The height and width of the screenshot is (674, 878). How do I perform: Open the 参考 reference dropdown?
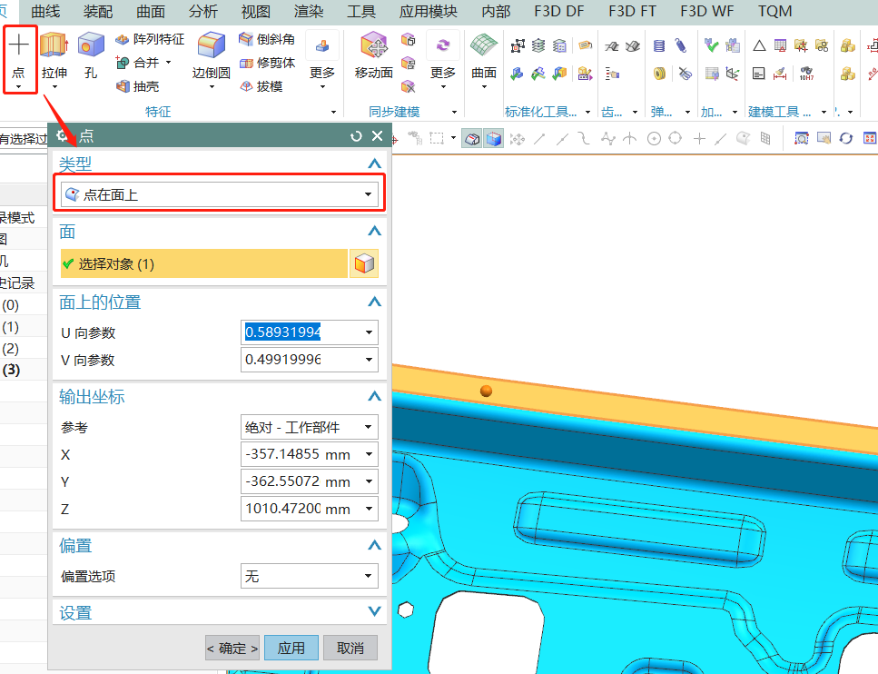[309, 427]
